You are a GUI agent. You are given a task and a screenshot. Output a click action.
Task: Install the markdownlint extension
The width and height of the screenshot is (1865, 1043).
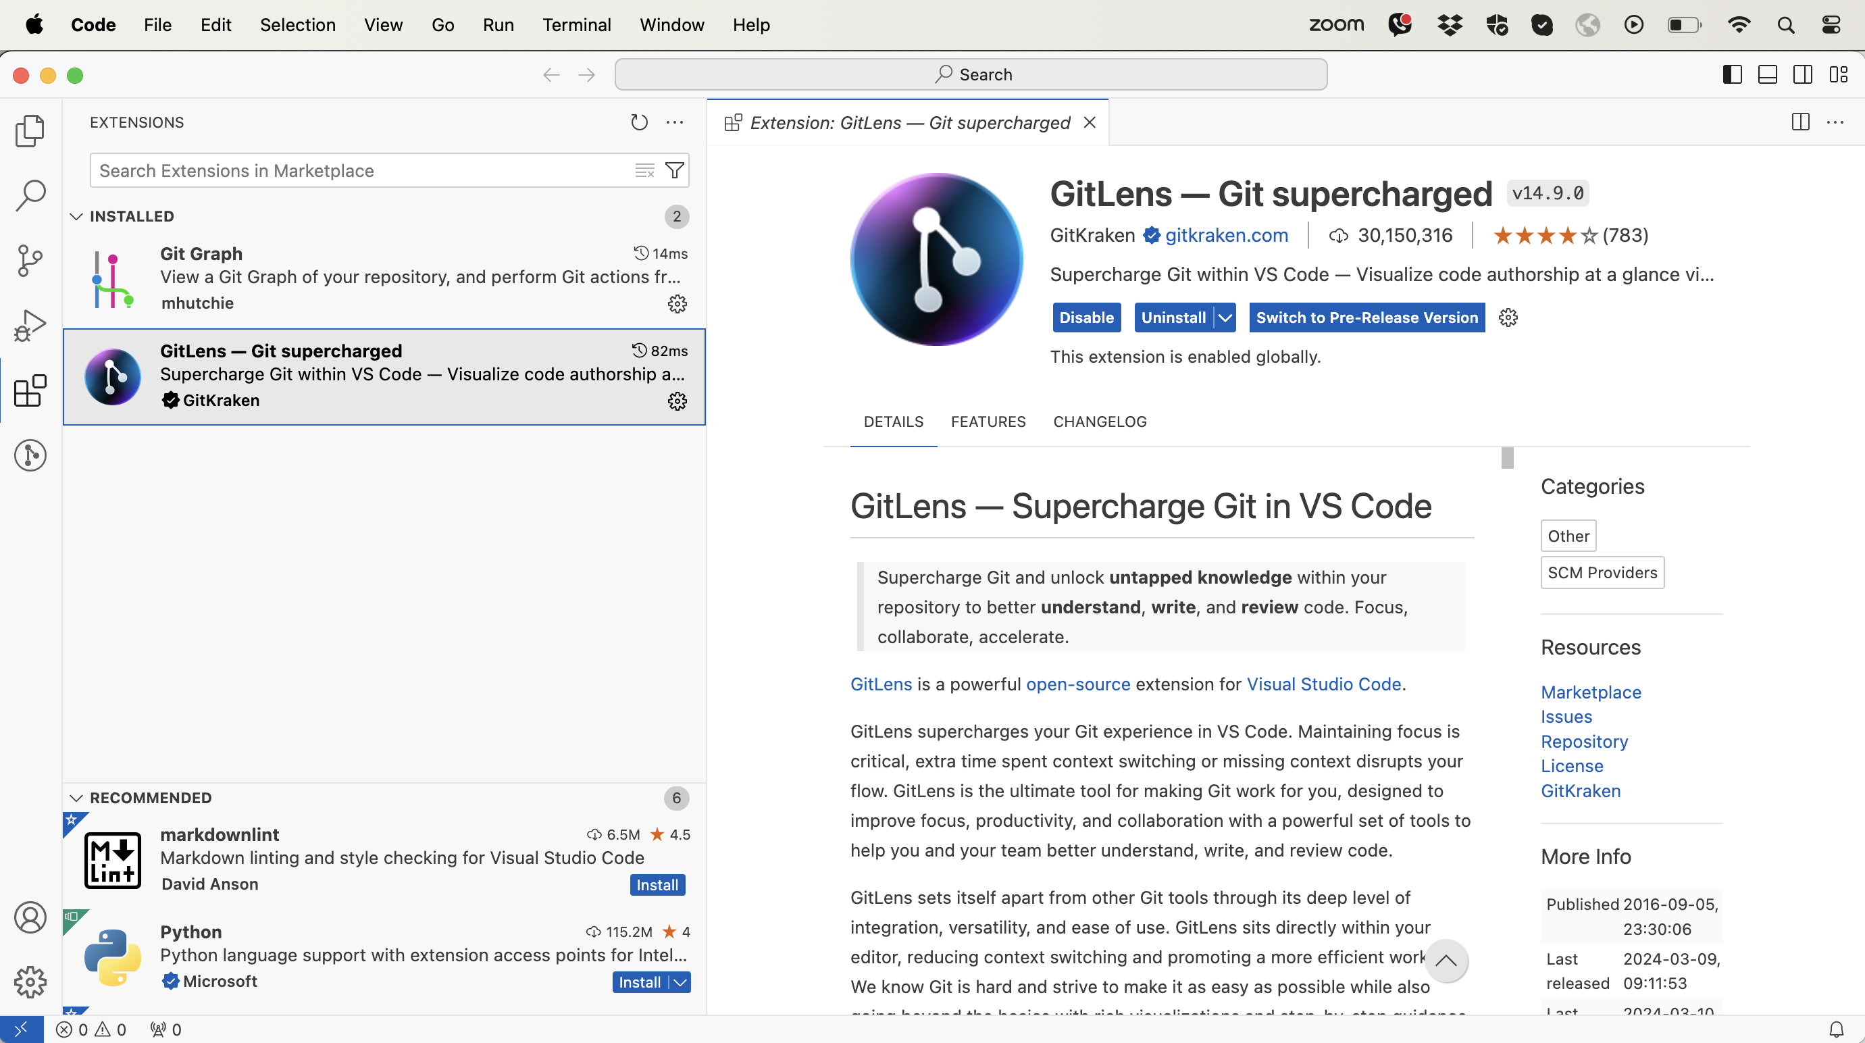click(657, 885)
